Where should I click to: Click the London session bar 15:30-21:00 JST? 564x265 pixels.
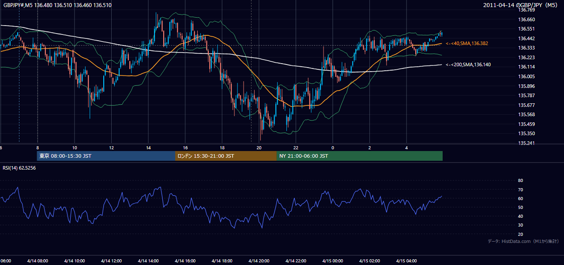(226, 156)
